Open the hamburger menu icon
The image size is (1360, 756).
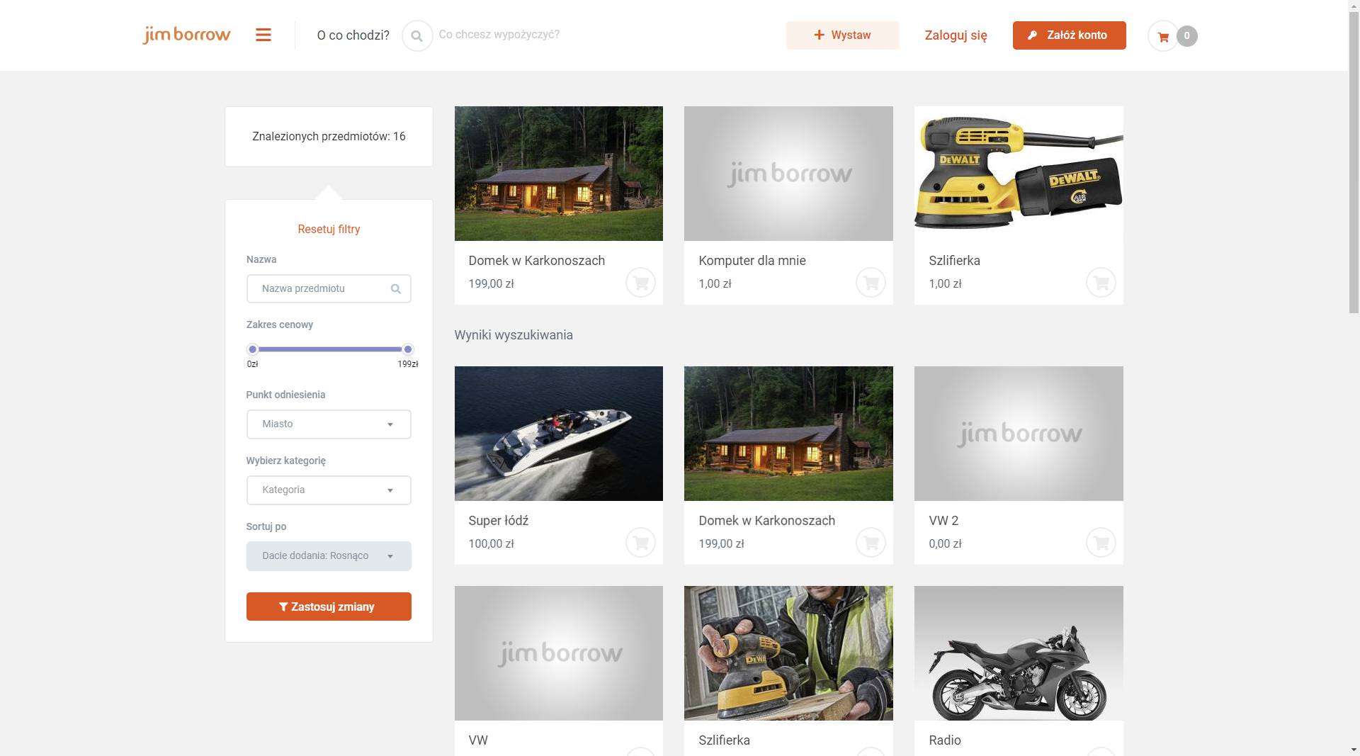[263, 35]
